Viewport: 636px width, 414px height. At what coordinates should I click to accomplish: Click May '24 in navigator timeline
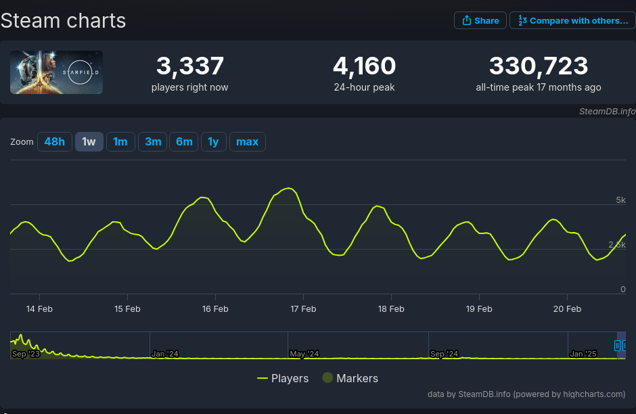[x=304, y=354]
